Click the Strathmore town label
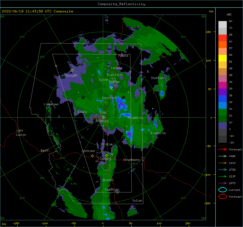 coord(131,160)
